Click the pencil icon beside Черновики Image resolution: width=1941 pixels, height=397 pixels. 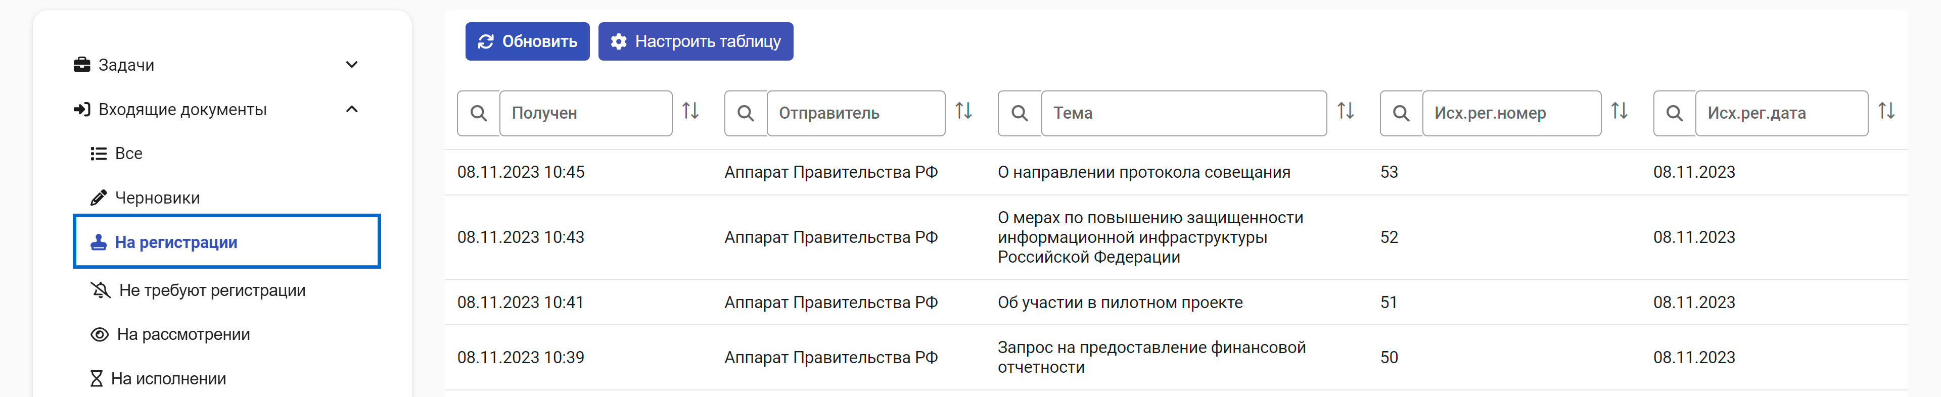(99, 198)
